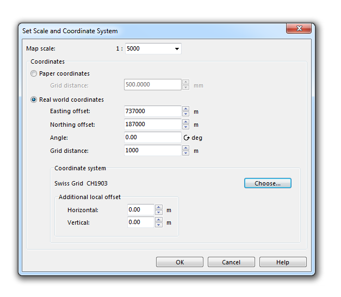Click the Horizontal offset input field
Screen dimensions: 341x297
141,210
